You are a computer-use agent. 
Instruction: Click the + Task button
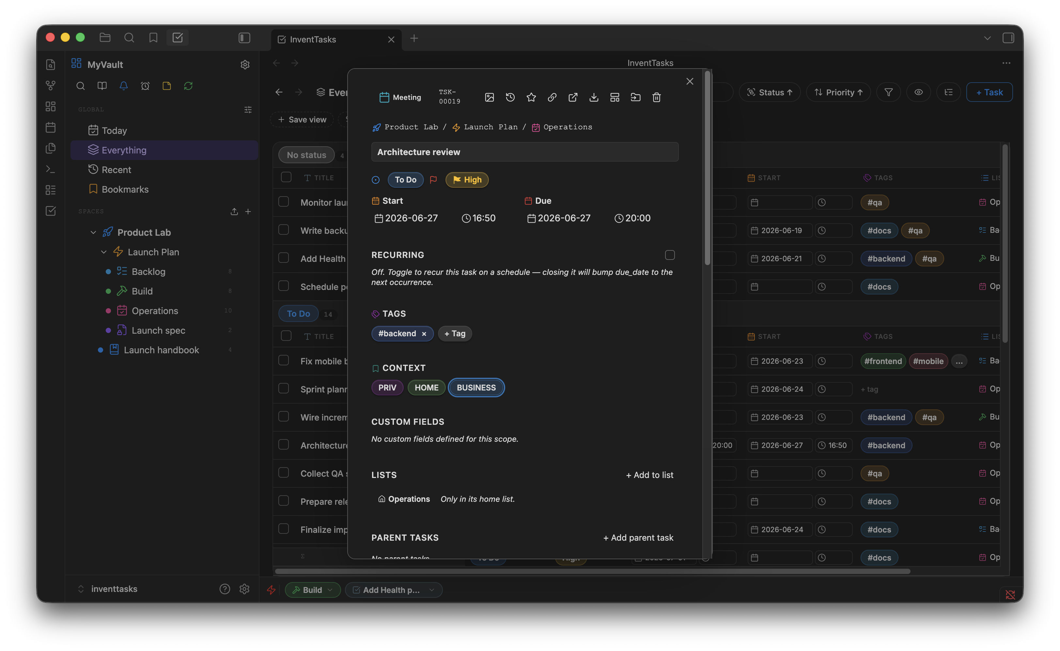coord(989,92)
